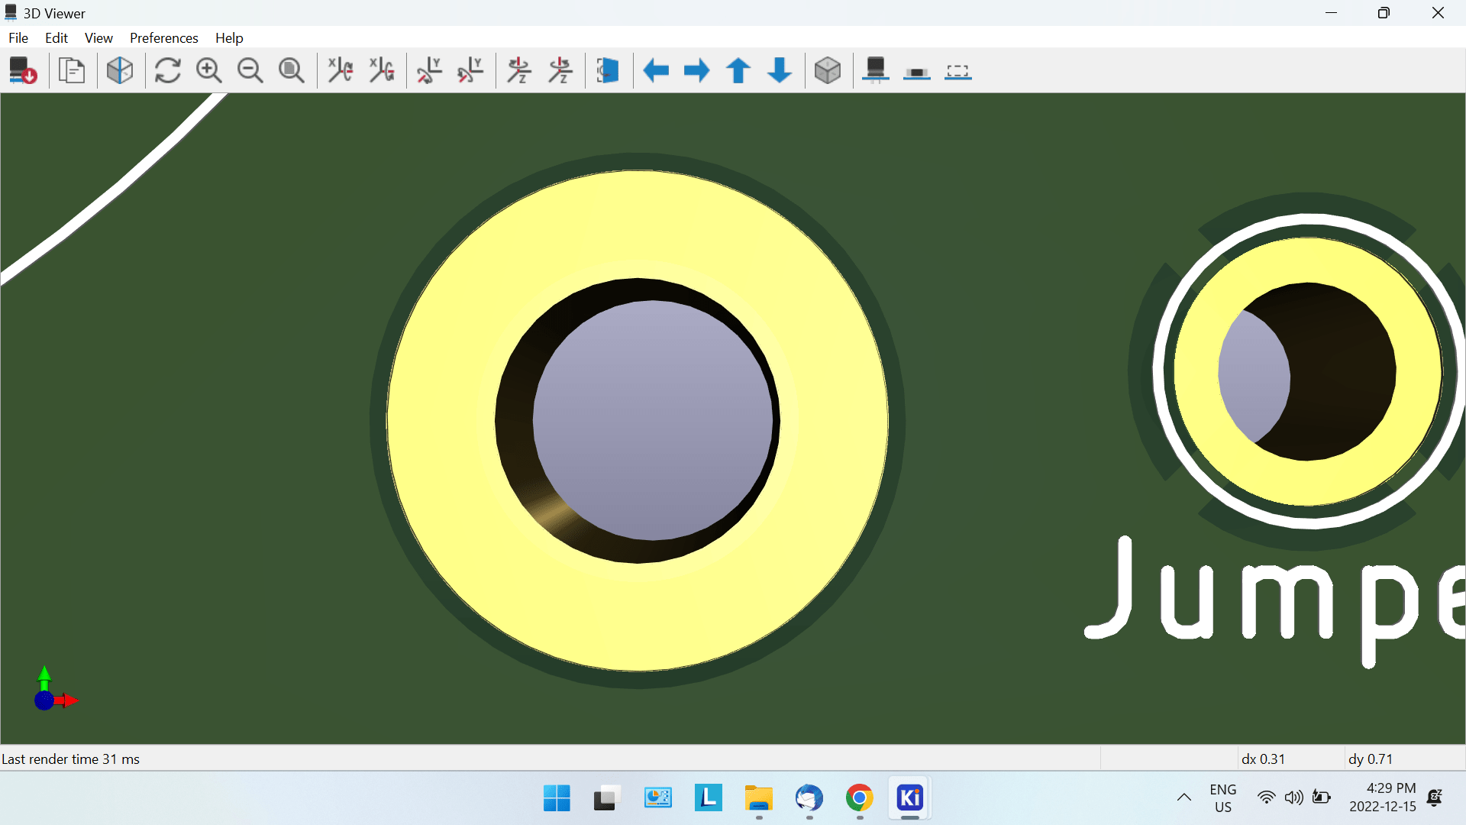
Task: Open the clock showing 4:29 PM
Action: [x=1383, y=797]
